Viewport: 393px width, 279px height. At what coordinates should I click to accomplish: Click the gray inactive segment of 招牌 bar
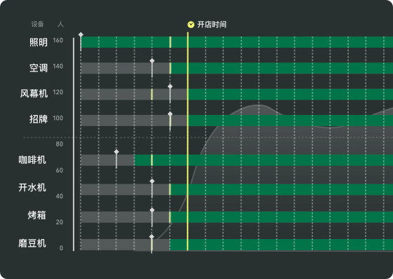point(134,121)
